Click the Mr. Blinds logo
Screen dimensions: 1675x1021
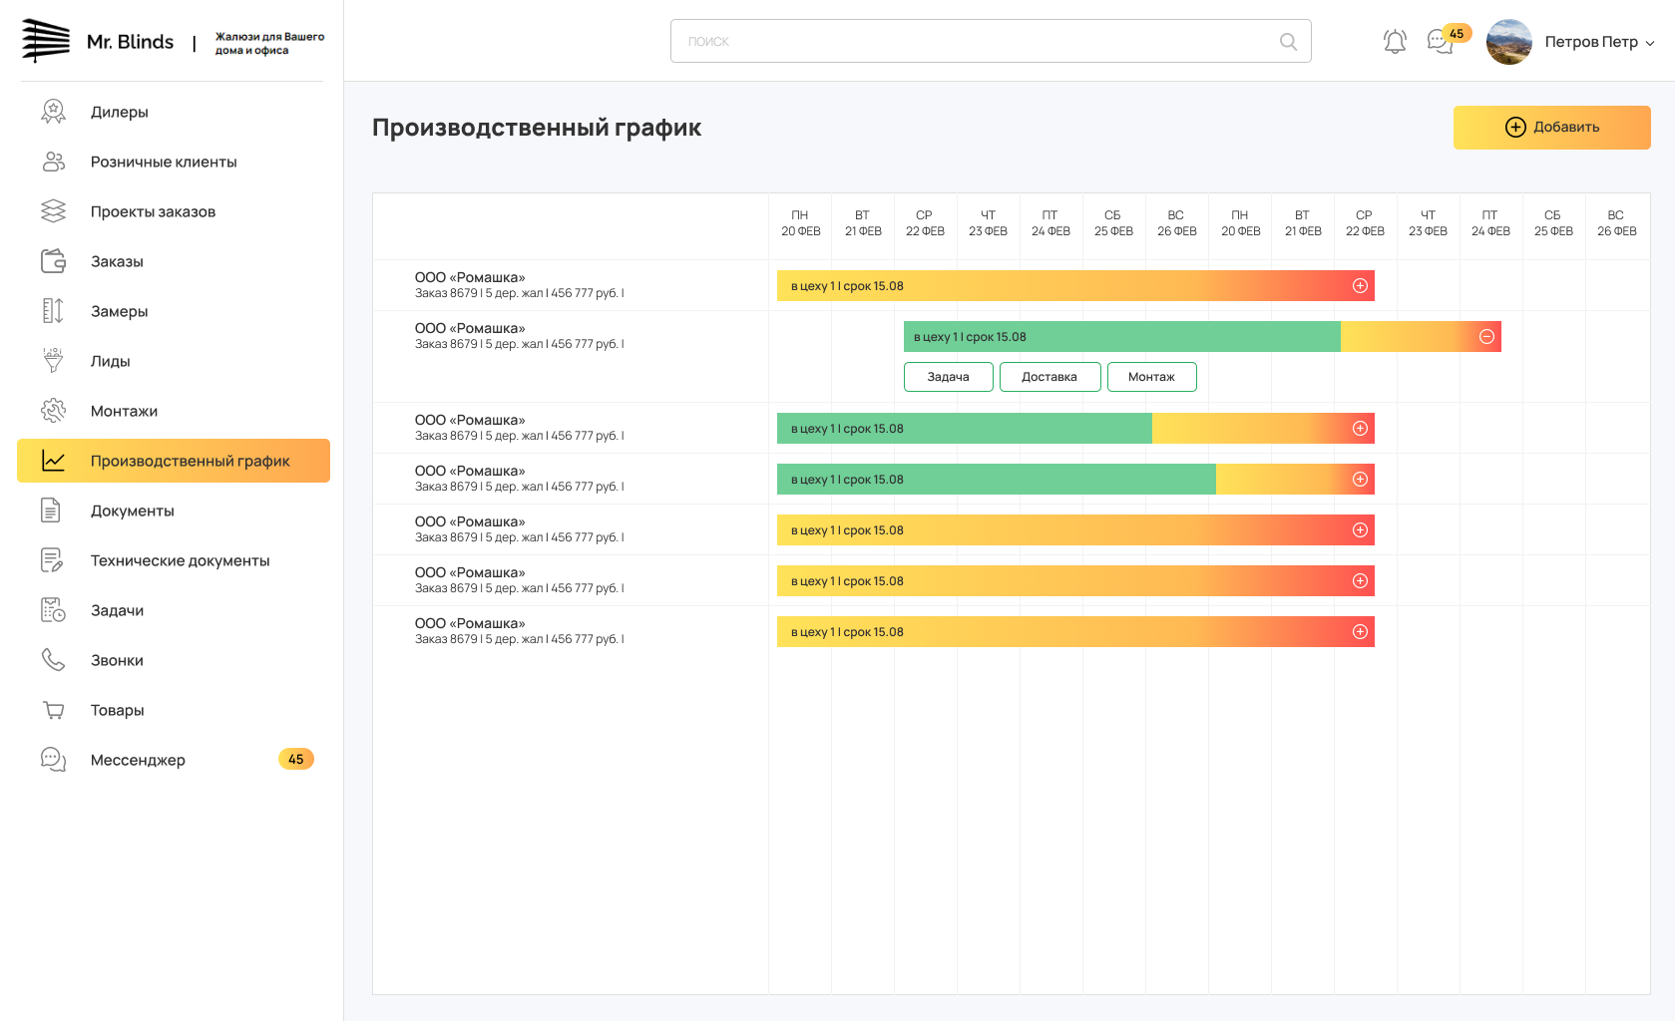(98, 41)
